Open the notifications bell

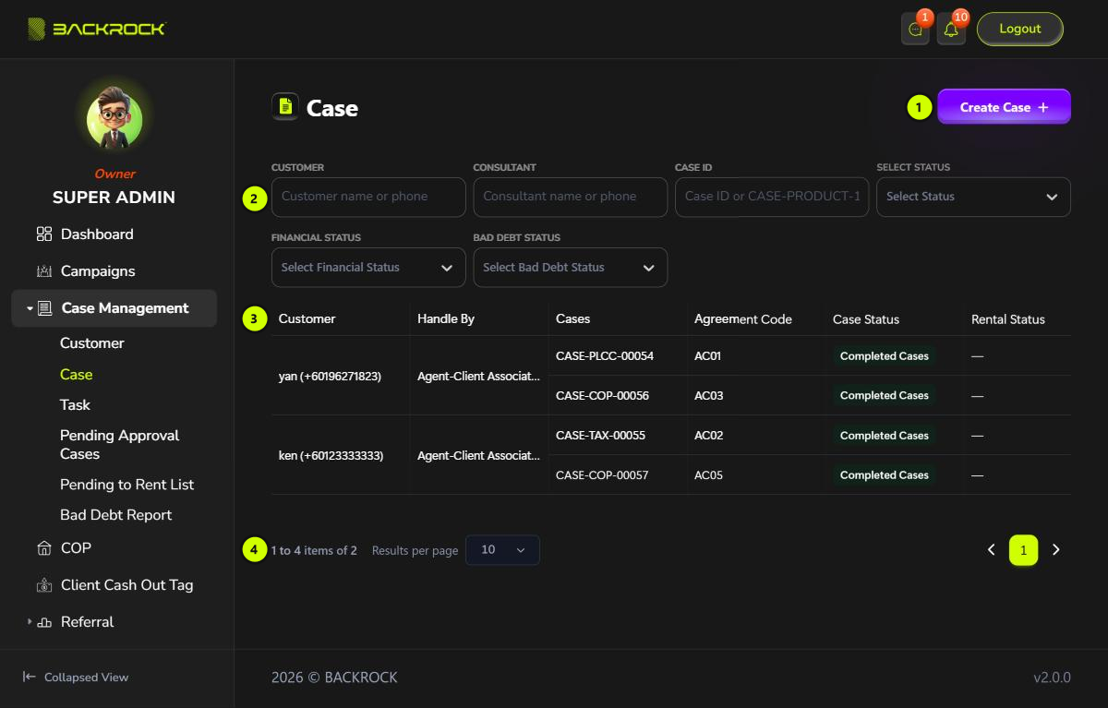(x=951, y=30)
